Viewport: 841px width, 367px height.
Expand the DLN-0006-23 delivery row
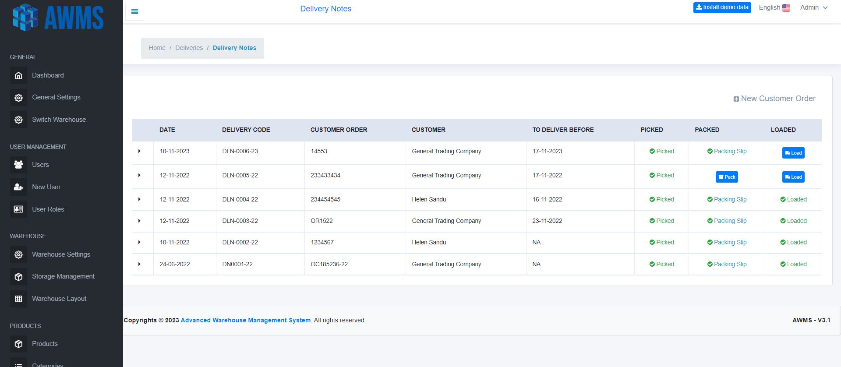tap(139, 152)
